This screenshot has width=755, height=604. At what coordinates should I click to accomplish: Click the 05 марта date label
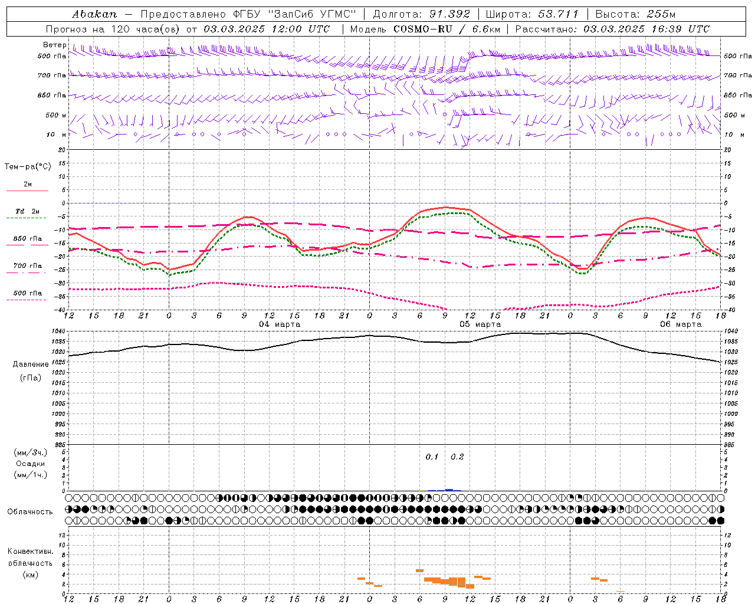pyautogui.click(x=480, y=324)
